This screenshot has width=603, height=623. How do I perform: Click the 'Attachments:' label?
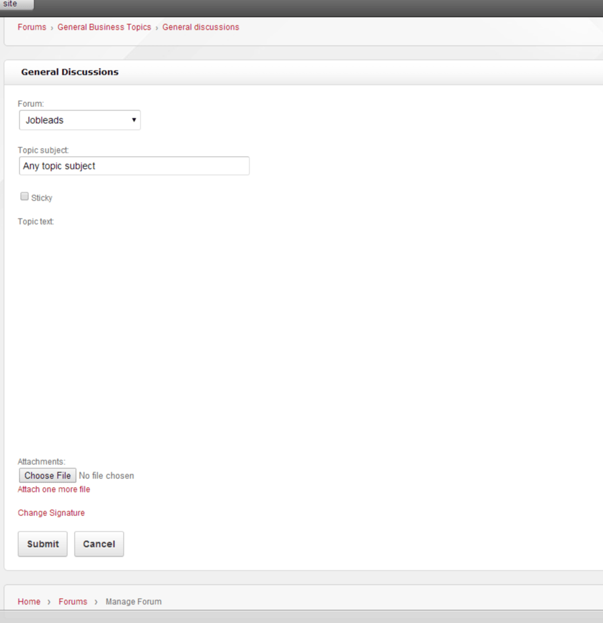(41, 462)
